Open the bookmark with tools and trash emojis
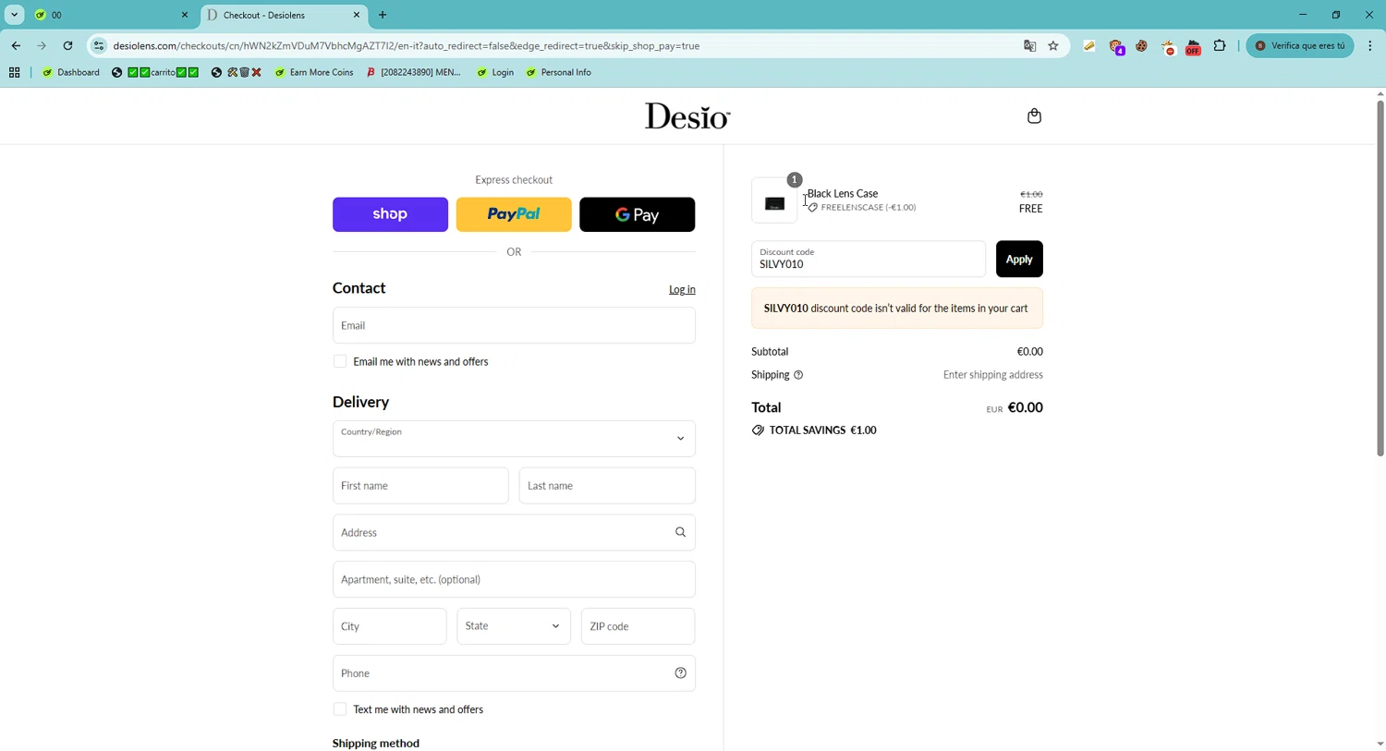Image resolution: width=1386 pixels, height=751 pixels. pyautogui.click(x=237, y=72)
